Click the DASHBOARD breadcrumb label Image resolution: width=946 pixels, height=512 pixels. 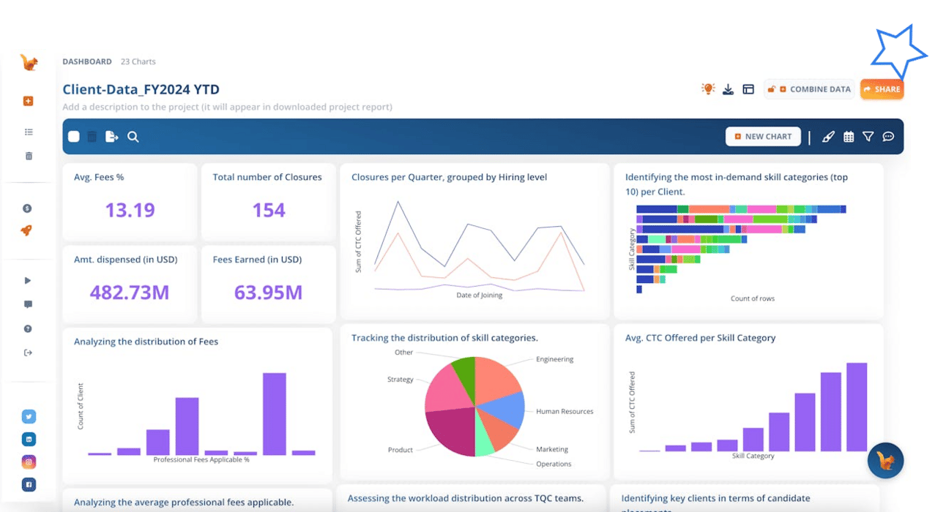coord(87,61)
